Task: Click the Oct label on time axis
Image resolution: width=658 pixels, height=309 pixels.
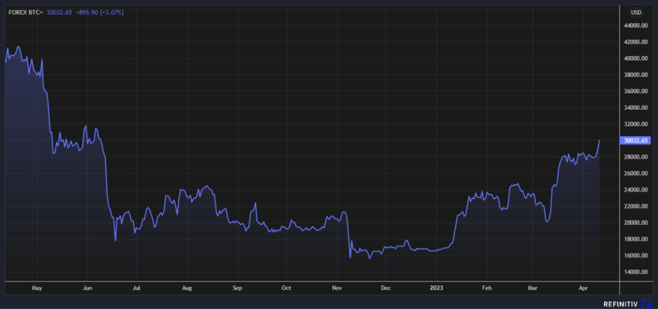Action: (x=286, y=288)
